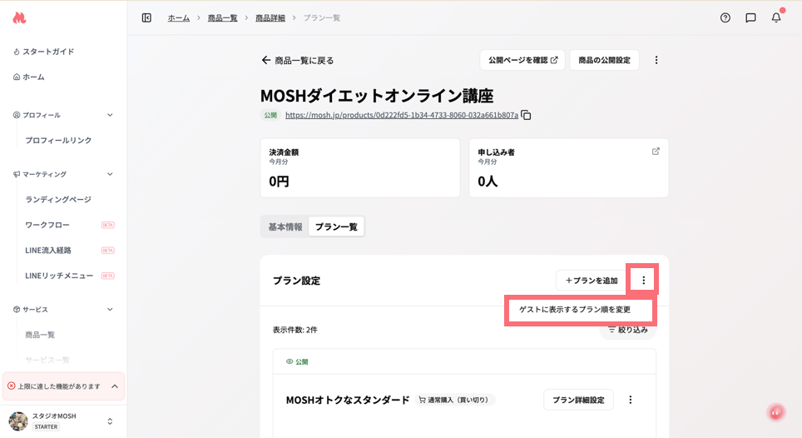Open the floating chat bubble widget
This screenshot has width=802, height=438.
click(x=776, y=412)
